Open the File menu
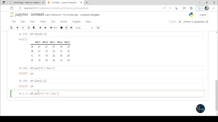The height and width of the screenshot is (122, 218). (14, 22)
